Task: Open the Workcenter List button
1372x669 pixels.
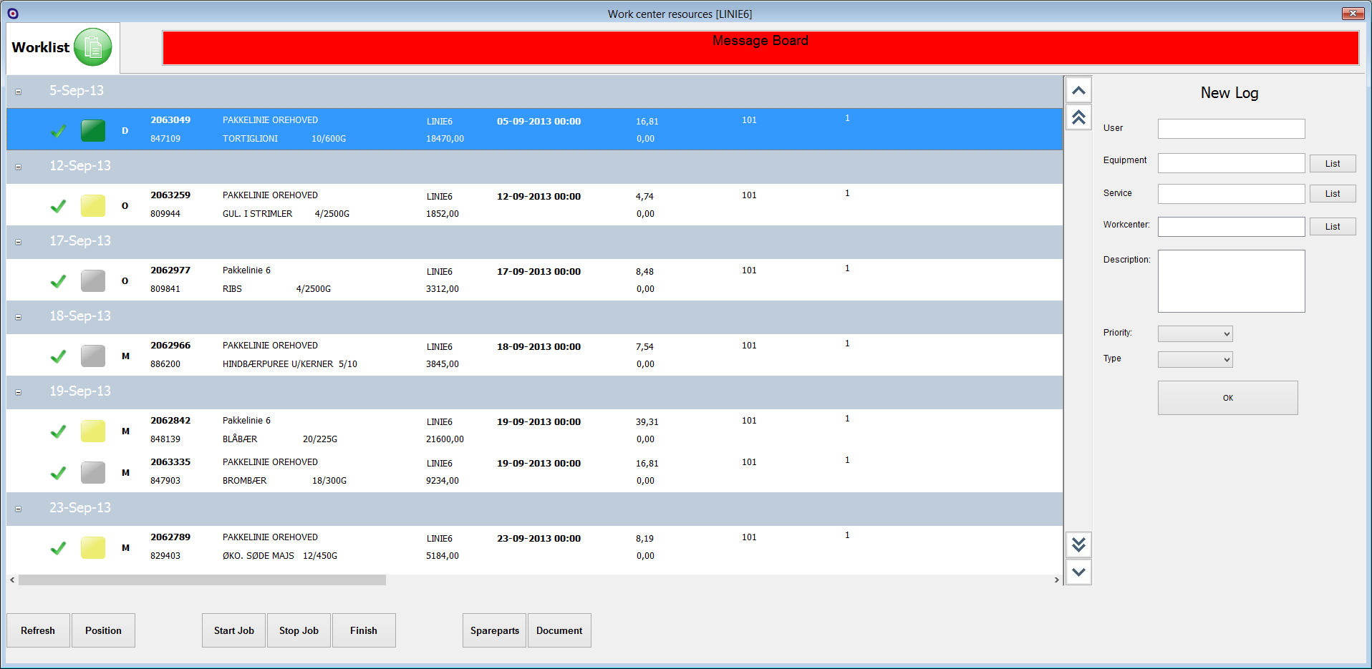Action: coord(1333,227)
